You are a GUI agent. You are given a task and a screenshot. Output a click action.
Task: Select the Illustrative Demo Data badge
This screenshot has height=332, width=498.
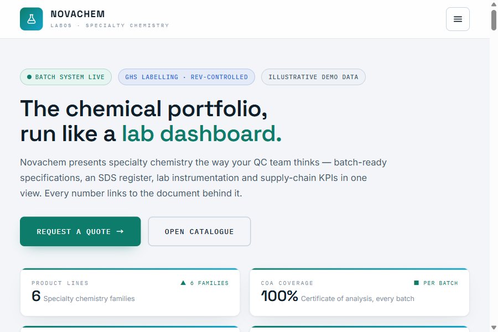tap(313, 77)
